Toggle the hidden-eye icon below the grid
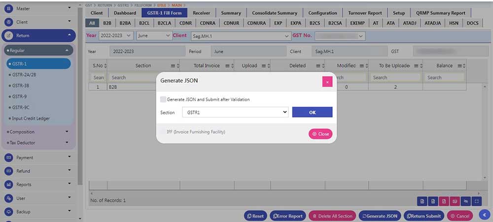The width and height of the screenshot is (493, 222). [465, 201]
